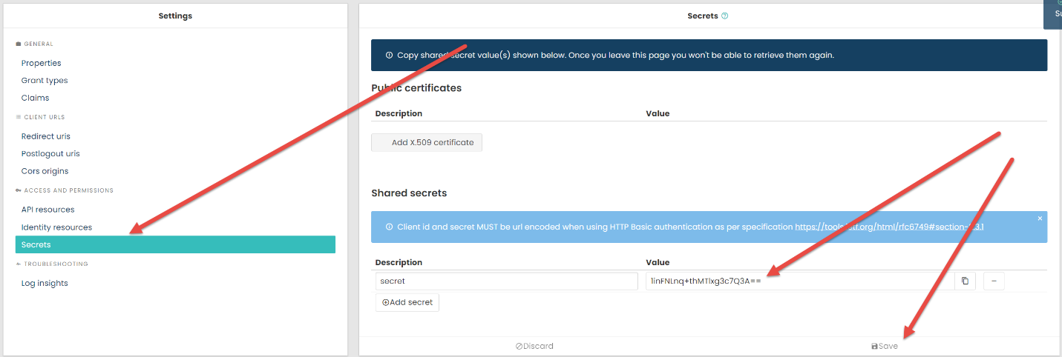The image size is (1062, 357).
Task: Open Identity resources page
Action: tap(56, 227)
